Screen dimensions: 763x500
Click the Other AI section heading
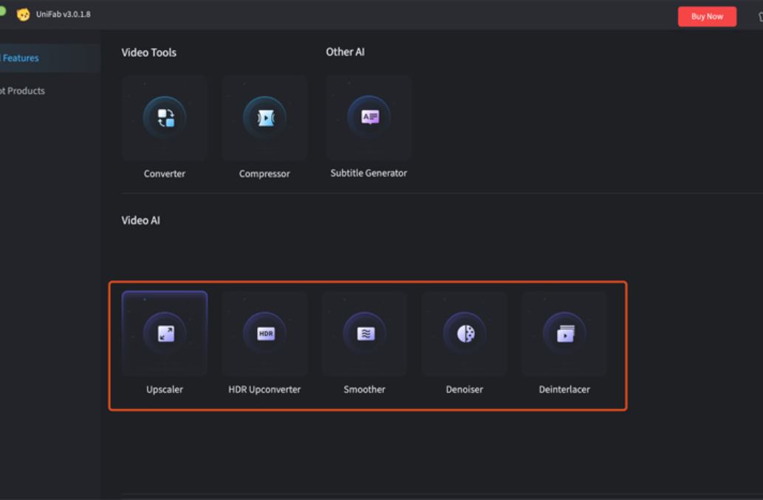[346, 52]
